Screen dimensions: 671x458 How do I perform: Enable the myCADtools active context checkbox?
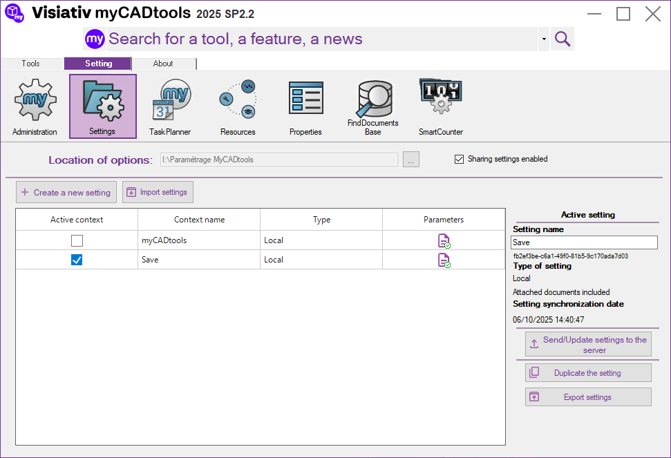click(77, 240)
